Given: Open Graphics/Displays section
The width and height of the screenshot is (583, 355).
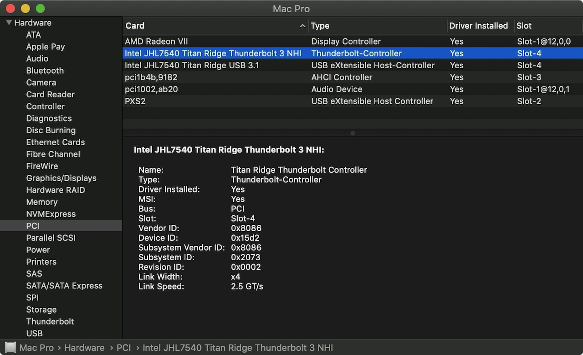Looking at the screenshot, I should pos(61,178).
